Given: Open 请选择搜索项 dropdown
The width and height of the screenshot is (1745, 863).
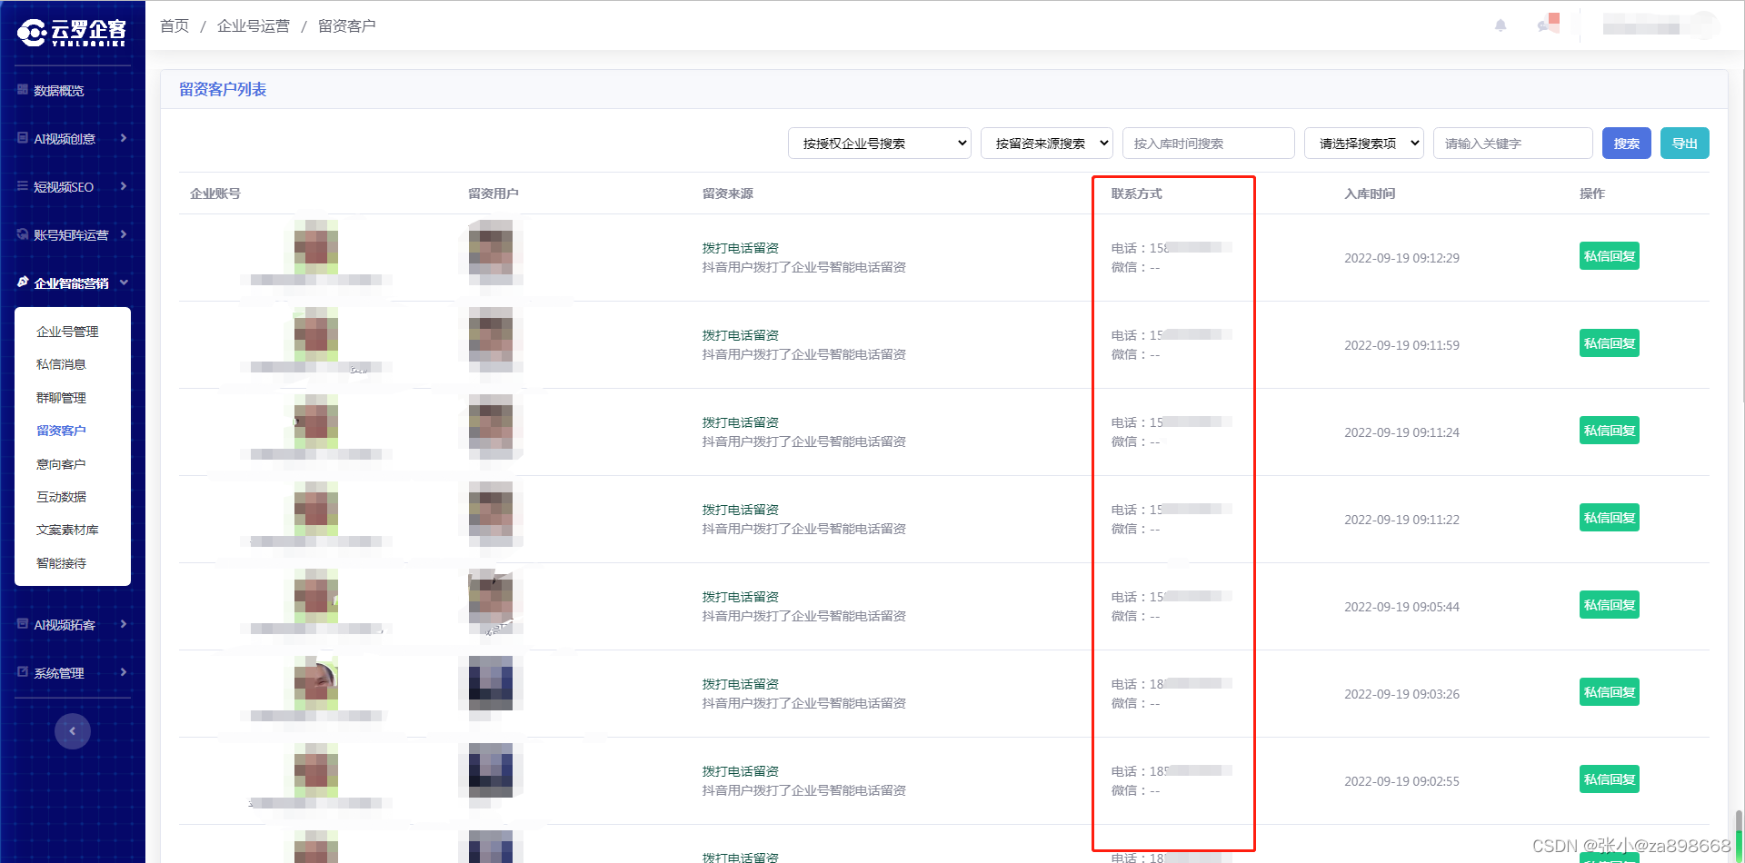Looking at the screenshot, I should point(1364,144).
